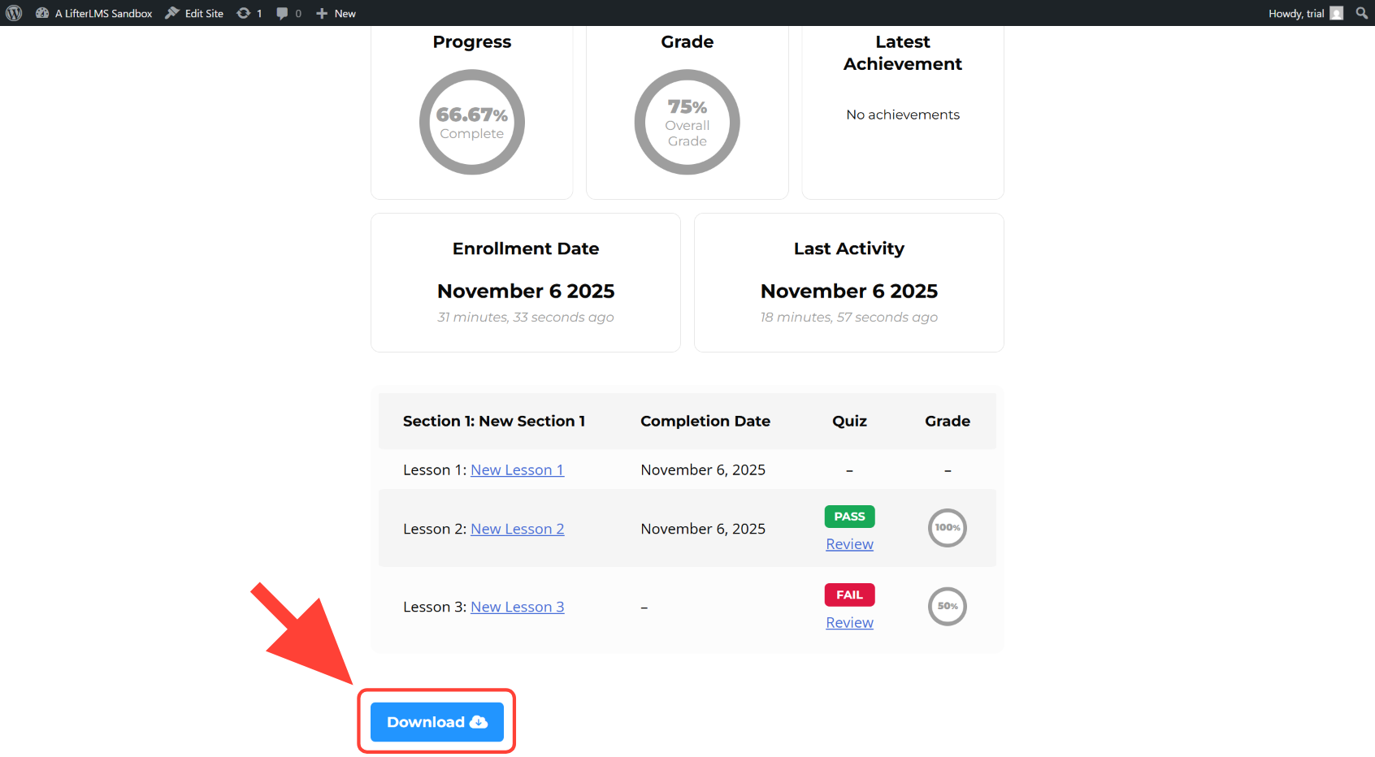Open the A LifterLMS Sandbox site menu
1375x757 pixels.
tap(94, 13)
